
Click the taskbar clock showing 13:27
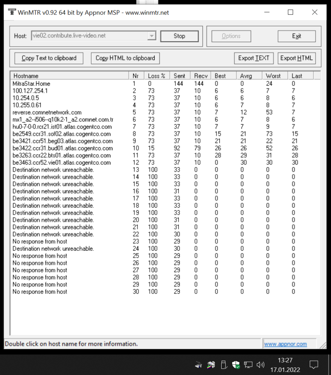tap(285, 360)
